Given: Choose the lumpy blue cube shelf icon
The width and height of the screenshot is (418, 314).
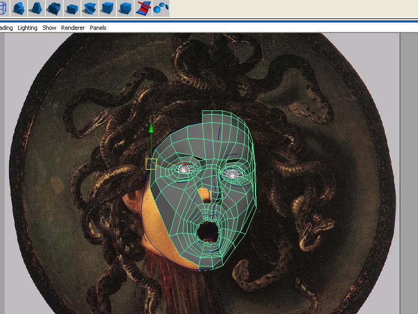Looking at the screenshot, I should (x=54, y=8).
